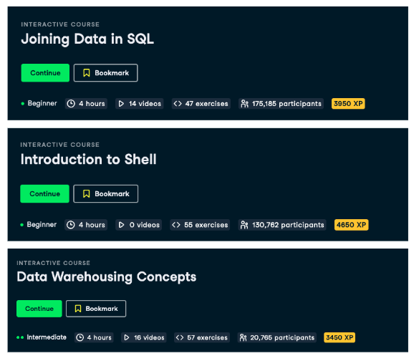This screenshot has height=361, width=419.
Task: Click Continue for Data Warehousing Concepts
Action: 39,309
